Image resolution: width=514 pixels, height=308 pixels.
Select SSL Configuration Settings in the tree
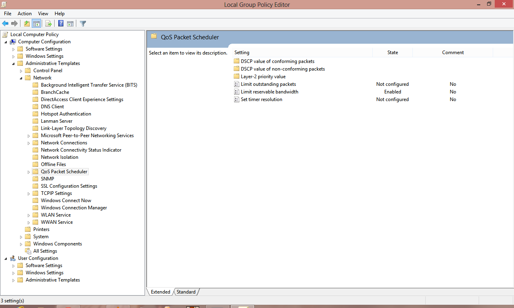[x=69, y=186]
